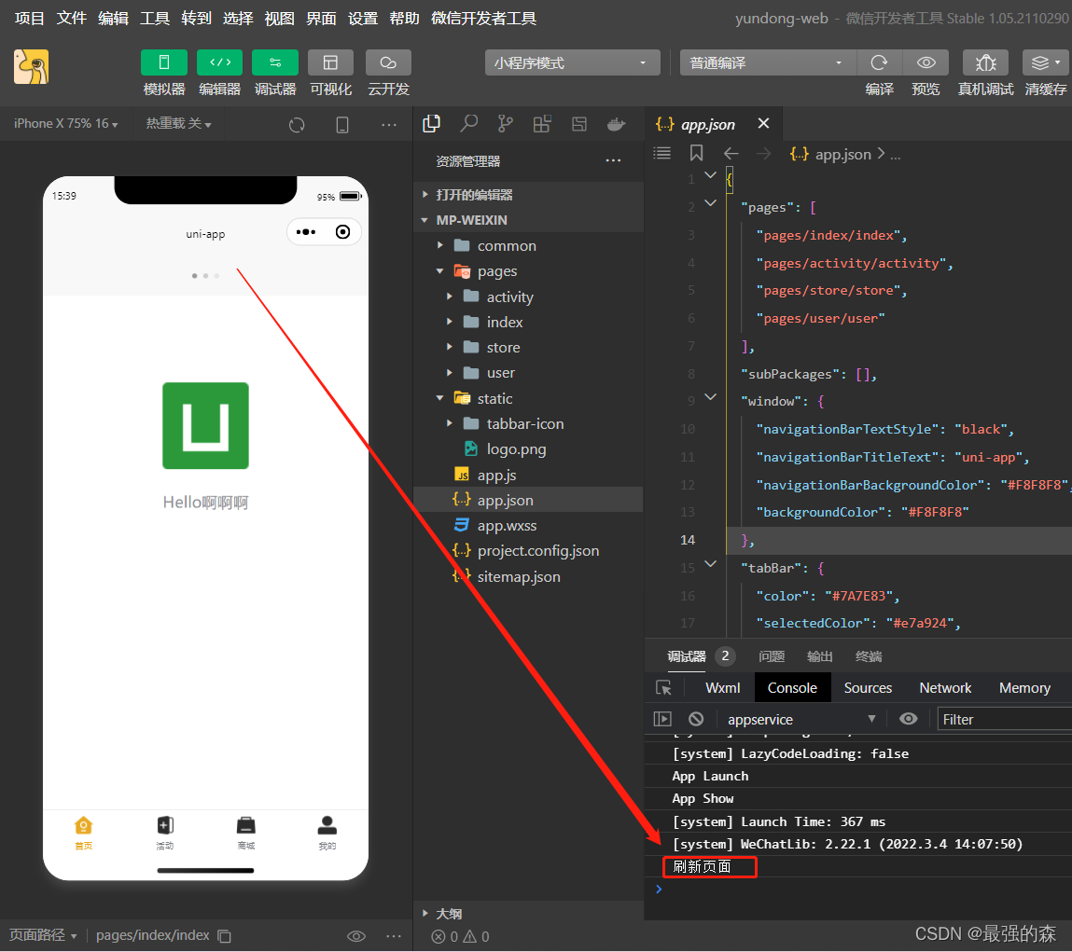Click the user avatar icon

(32, 67)
